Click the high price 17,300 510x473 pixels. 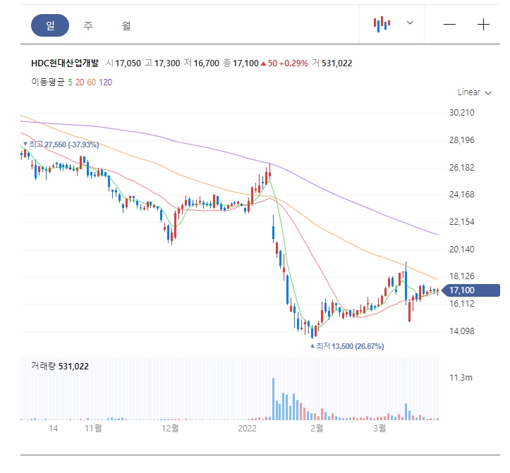pos(167,63)
